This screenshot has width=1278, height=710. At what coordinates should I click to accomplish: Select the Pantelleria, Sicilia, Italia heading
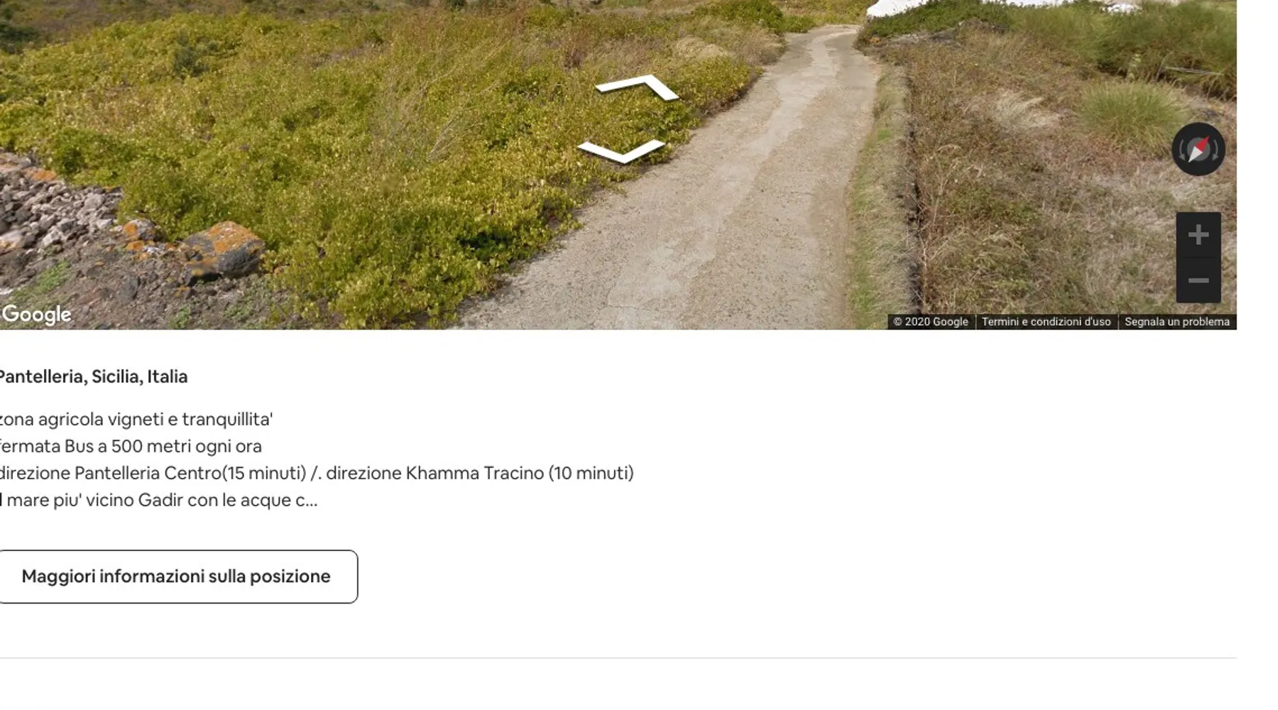pyautogui.click(x=93, y=377)
